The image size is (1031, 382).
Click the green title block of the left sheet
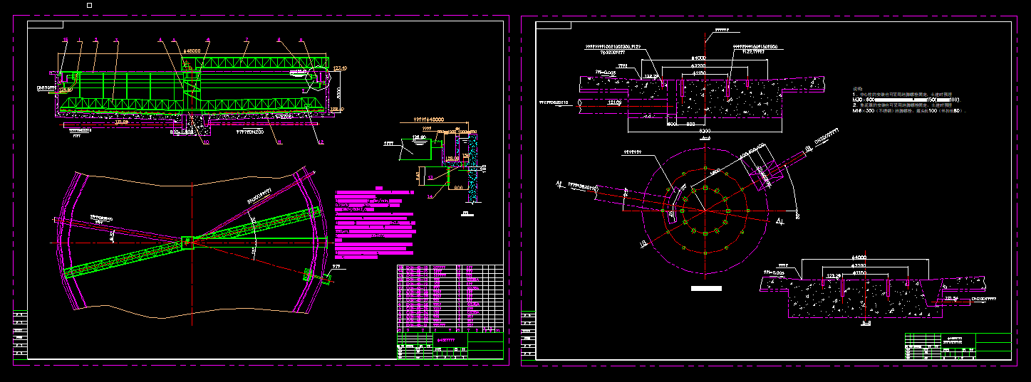pos(449,346)
